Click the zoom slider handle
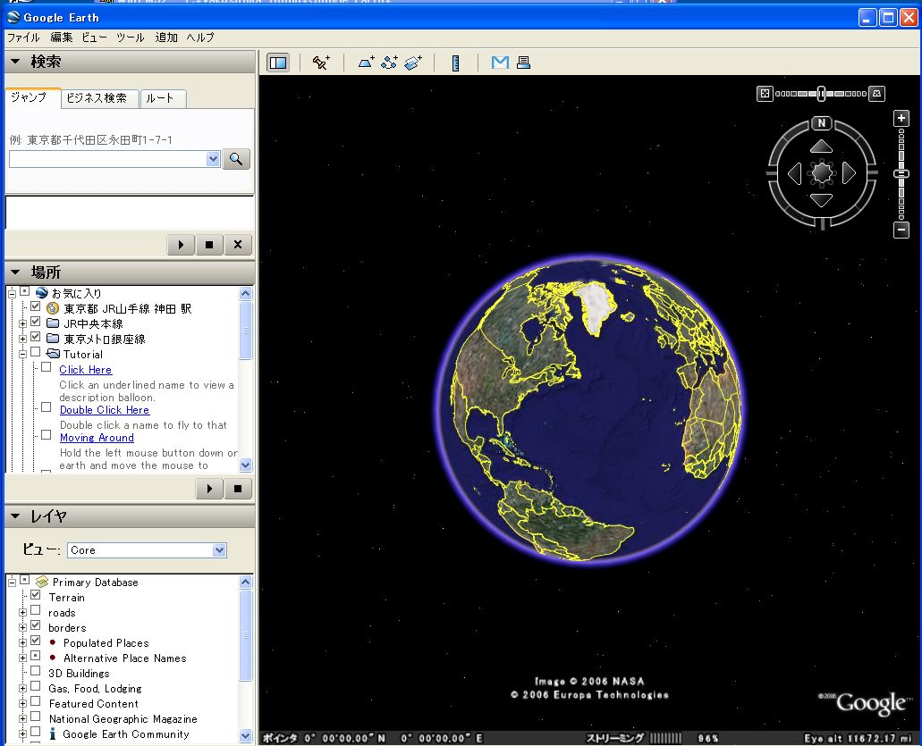The height and width of the screenshot is (746, 922). coord(901,174)
